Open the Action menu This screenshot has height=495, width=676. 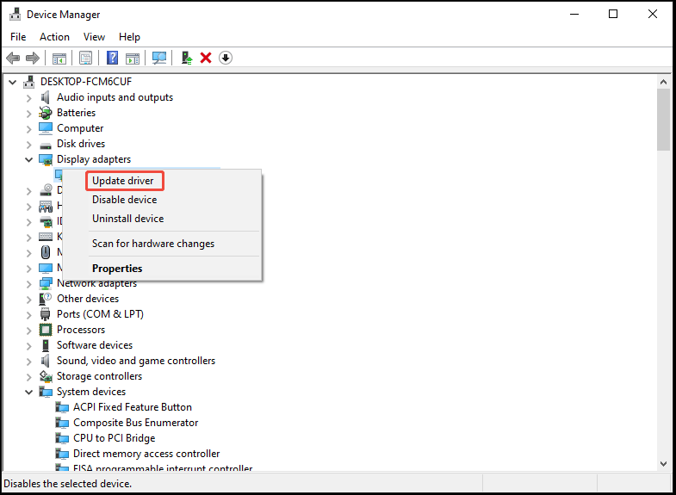pos(55,37)
